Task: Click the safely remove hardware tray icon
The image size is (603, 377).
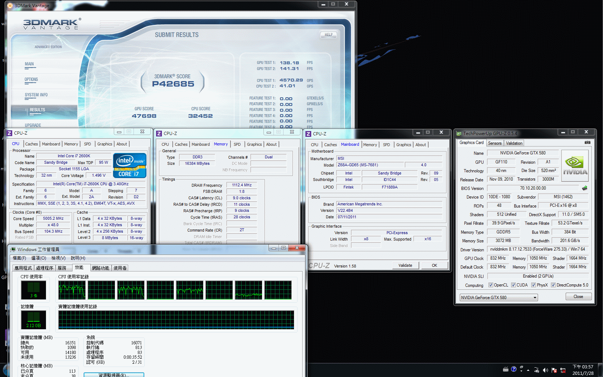Action: pyautogui.click(x=537, y=370)
